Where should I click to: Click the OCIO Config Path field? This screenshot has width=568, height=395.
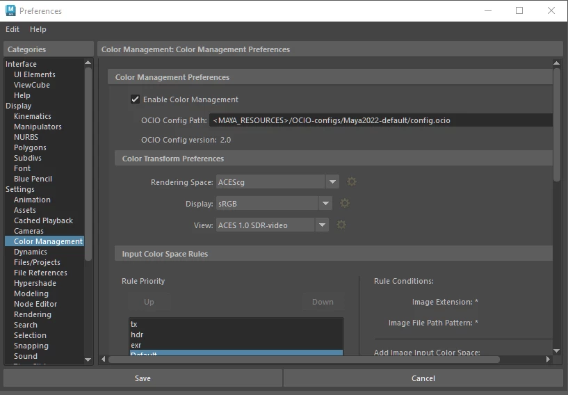tap(381, 120)
